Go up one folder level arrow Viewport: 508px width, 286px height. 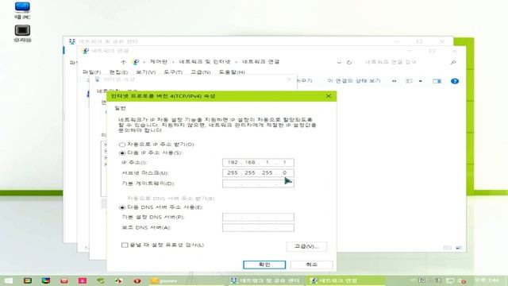coord(123,62)
